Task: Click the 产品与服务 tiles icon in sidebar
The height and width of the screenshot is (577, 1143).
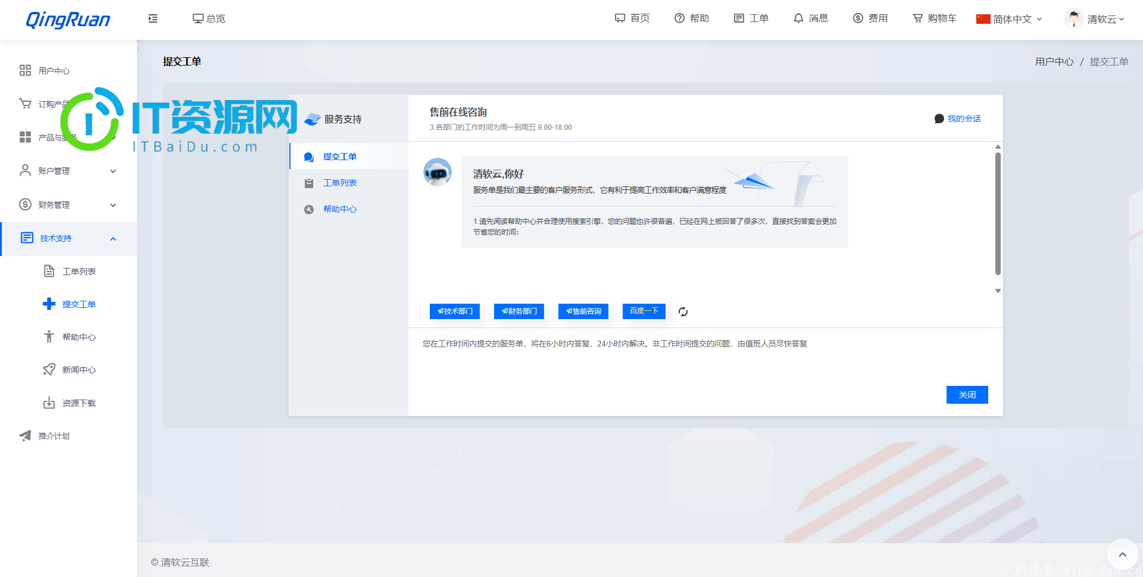Action: [x=25, y=137]
